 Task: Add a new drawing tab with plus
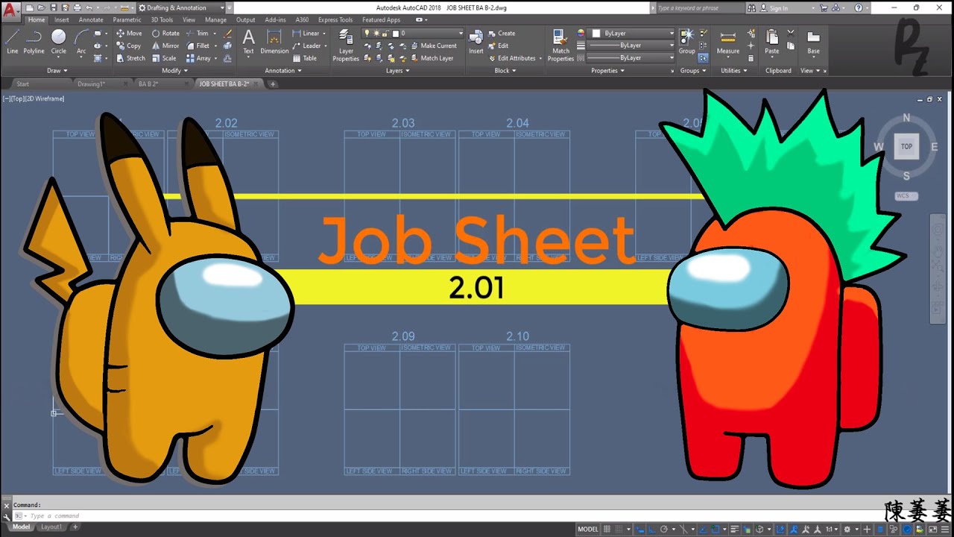pyautogui.click(x=273, y=84)
